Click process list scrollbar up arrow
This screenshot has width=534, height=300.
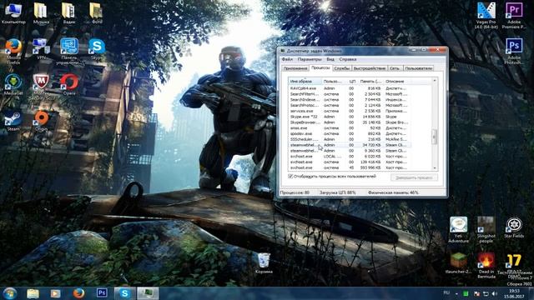tap(435, 81)
